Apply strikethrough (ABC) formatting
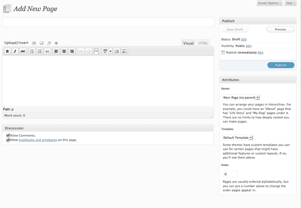Viewport: 301px width, 208px height. click(x=23, y=51)
